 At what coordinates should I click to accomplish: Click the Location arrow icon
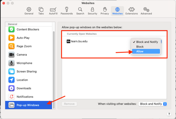11,80
